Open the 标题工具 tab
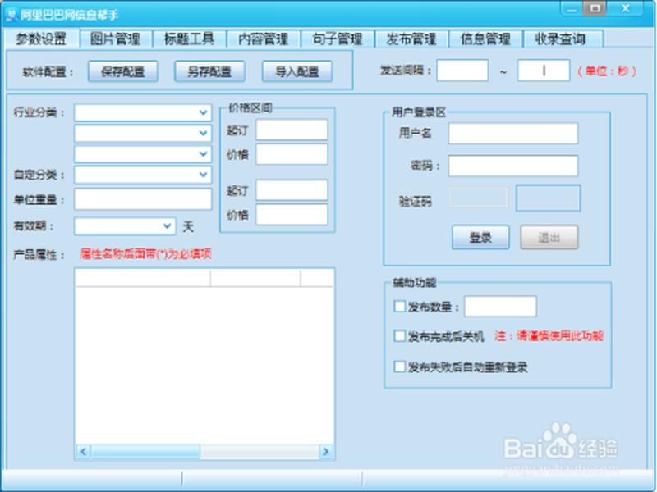The height and width of the screenshot is (492, 657). [190, 39]
